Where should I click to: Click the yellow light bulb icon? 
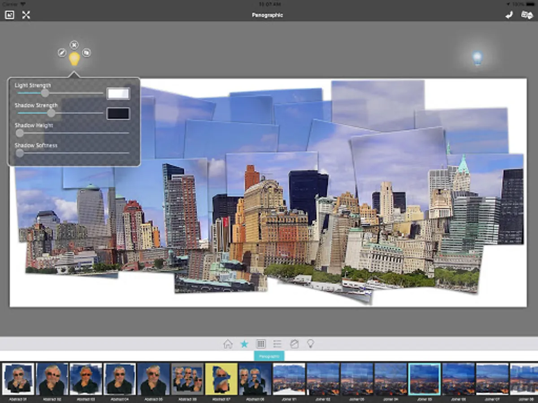pos(74,59)
